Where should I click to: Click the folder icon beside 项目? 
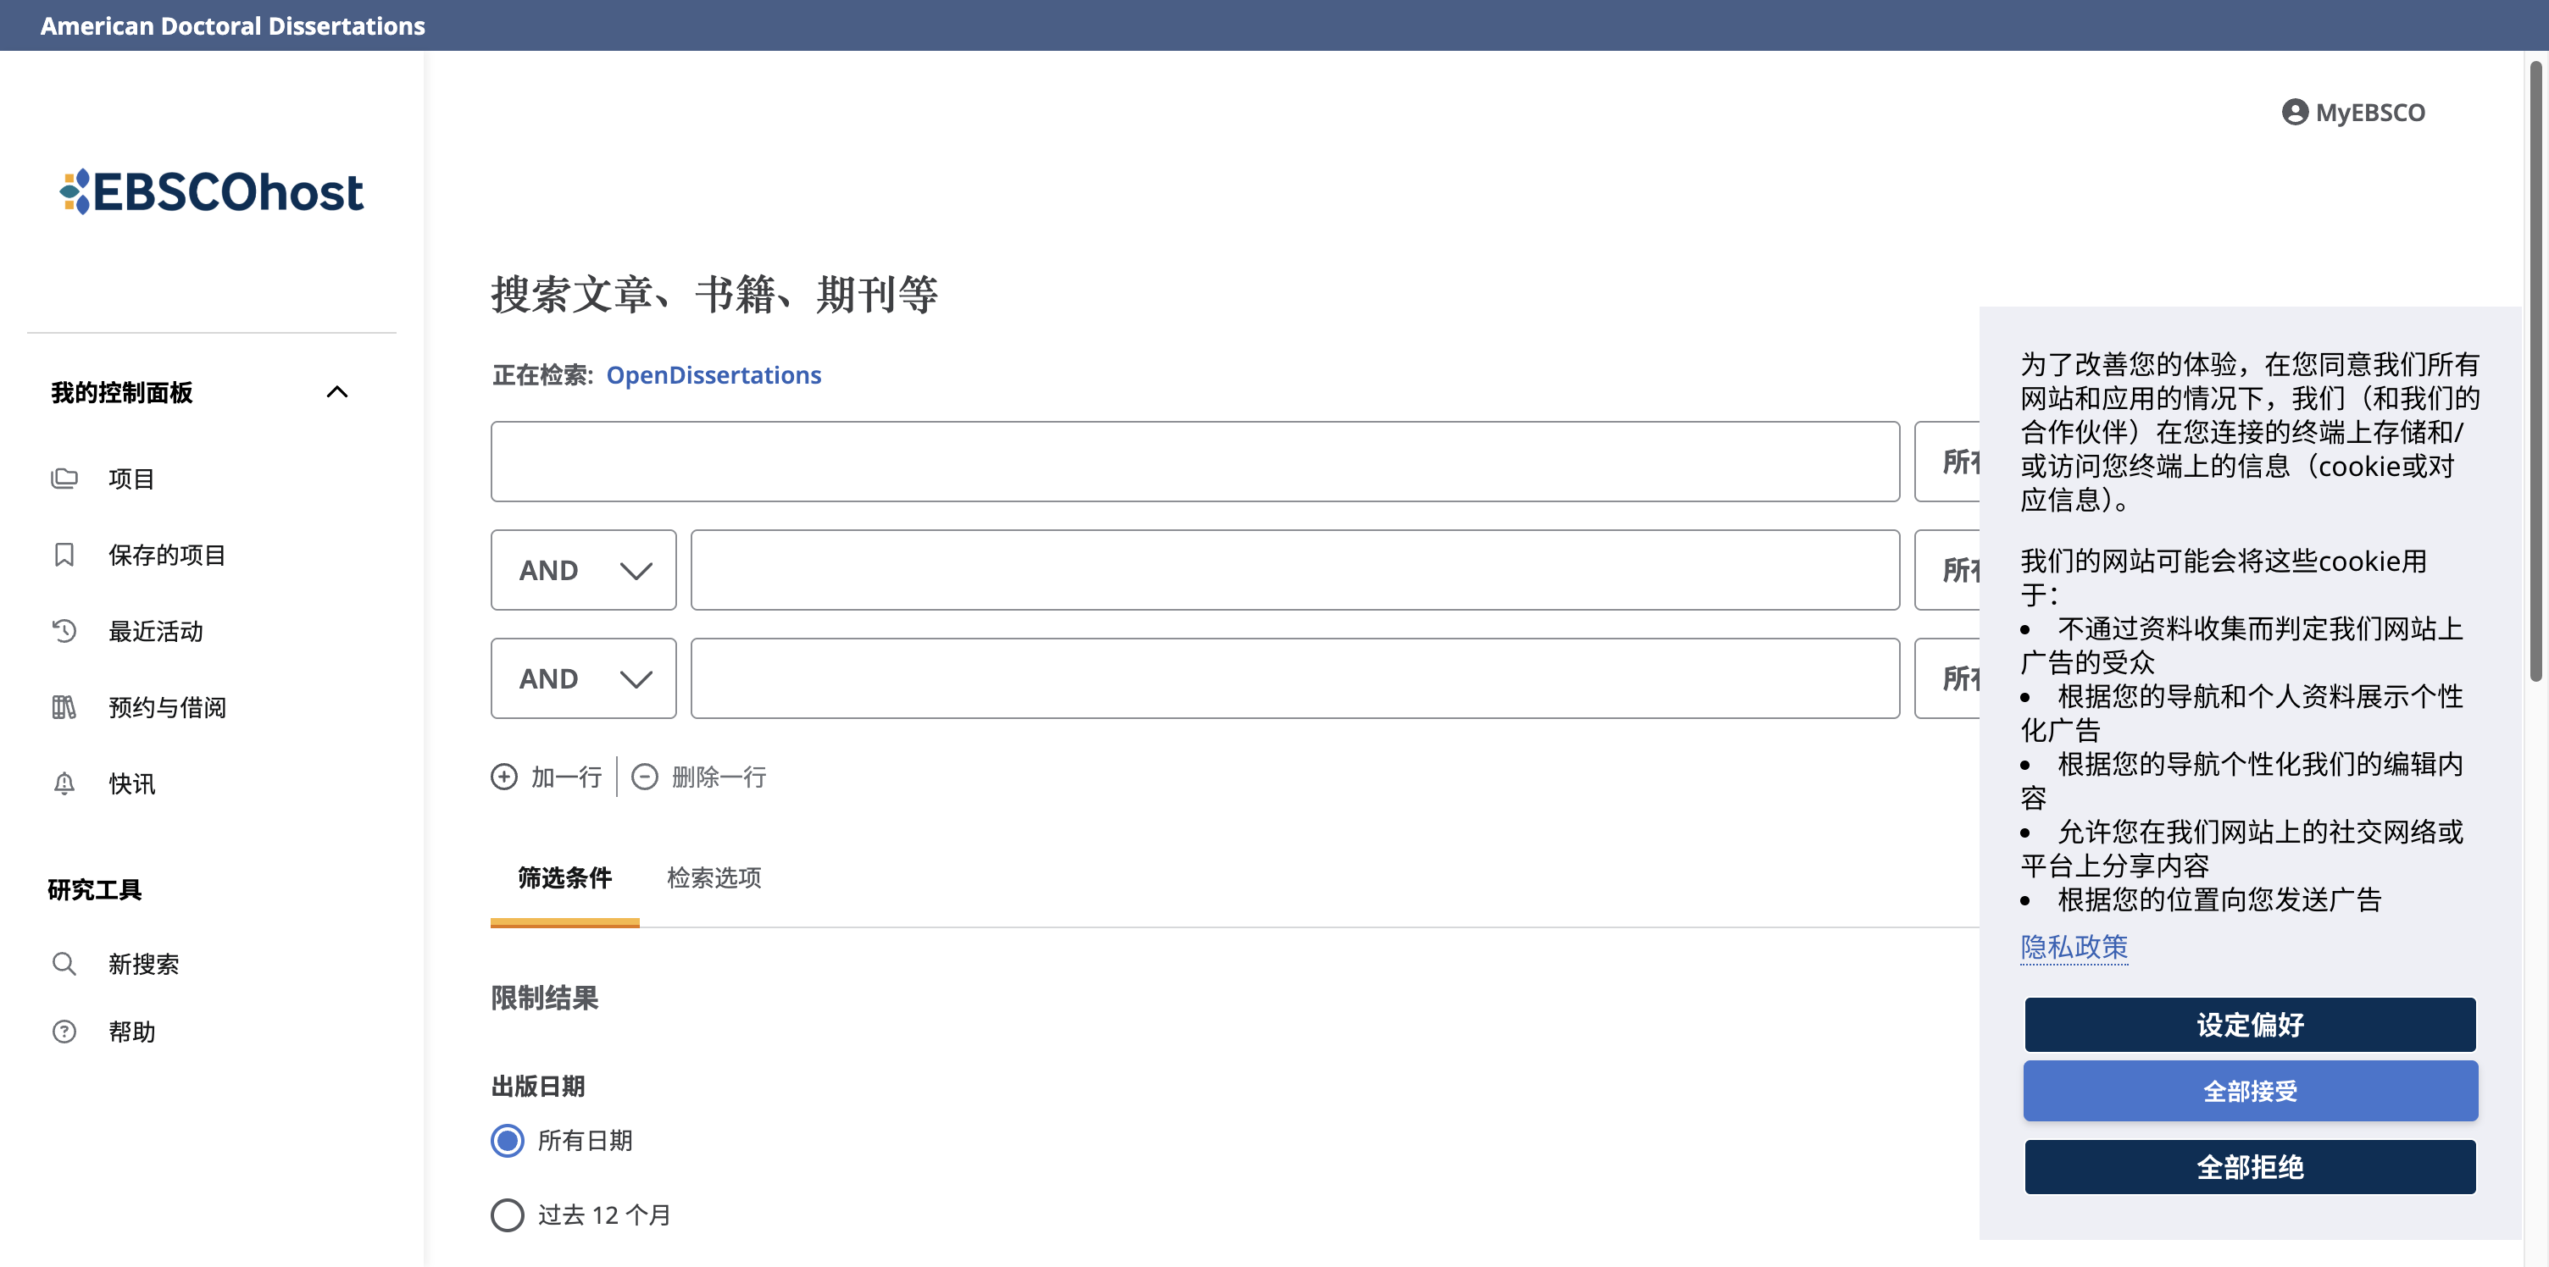(64, 479)
